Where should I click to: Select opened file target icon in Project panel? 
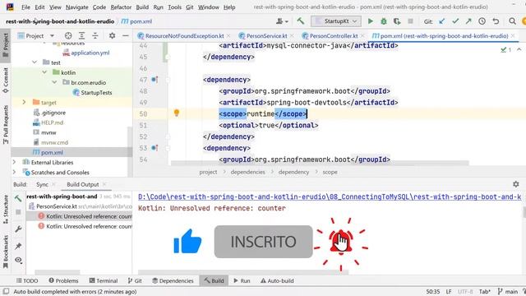[68, 35]
